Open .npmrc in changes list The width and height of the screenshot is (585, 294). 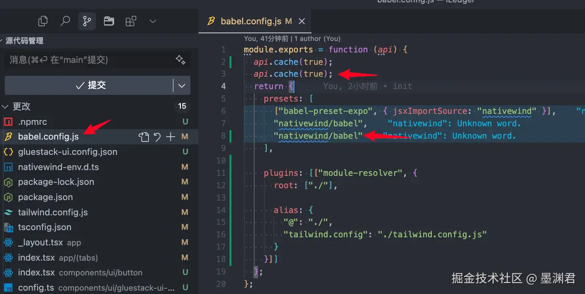32,122
